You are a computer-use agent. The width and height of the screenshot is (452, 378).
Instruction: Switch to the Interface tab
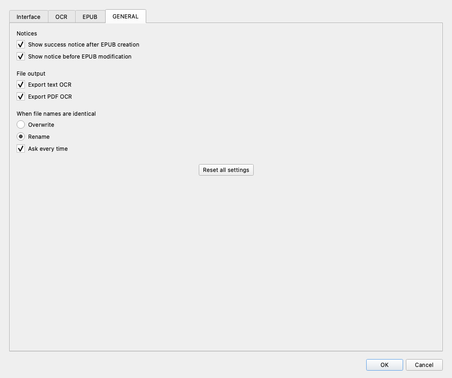point(29,17)
